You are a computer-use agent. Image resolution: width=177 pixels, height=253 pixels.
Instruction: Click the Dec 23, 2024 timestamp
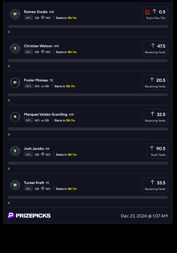144,216
